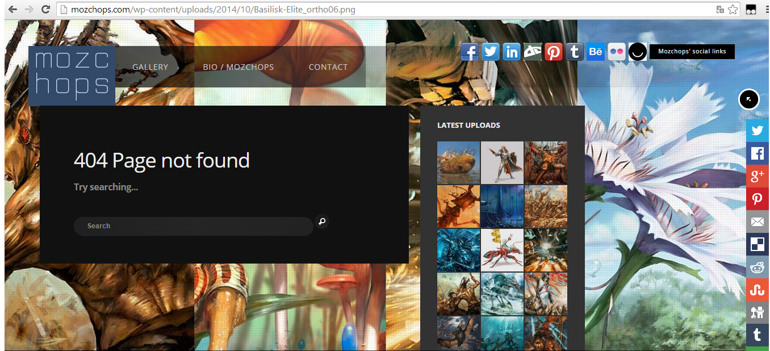Go to the Contact page
The image size is (770, 351).
(328, 67)
